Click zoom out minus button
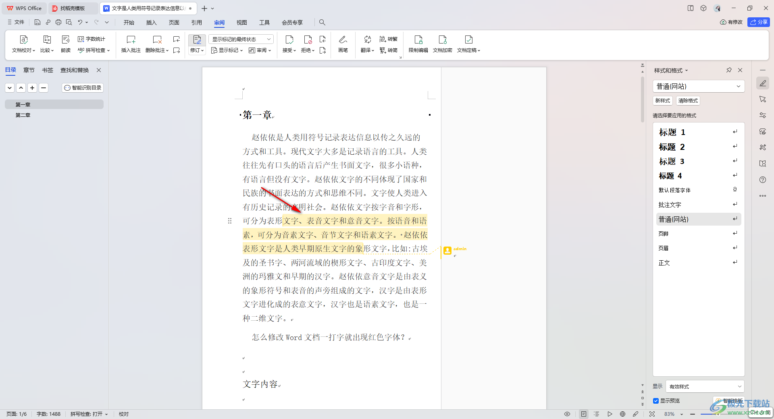Screen dimensions: 774x419 (x=693, y=414)
